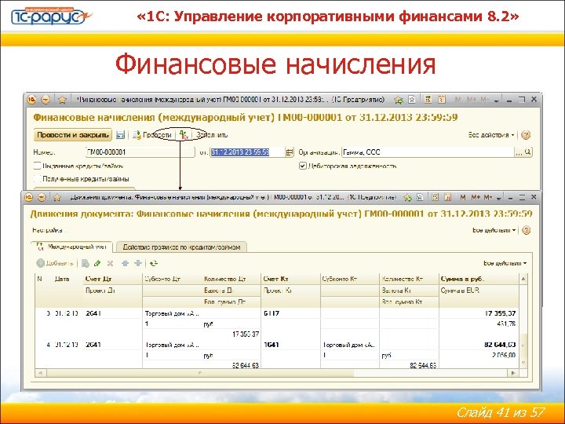The image size is (565, 424).
Task: Click Настройка link in Движения документа
Action: pyautogui.click(x=47, y=230)
